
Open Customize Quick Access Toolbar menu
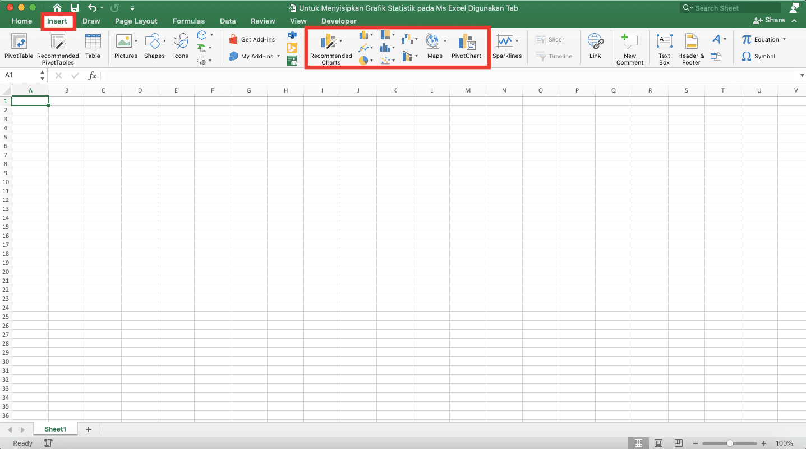(132, 8)
